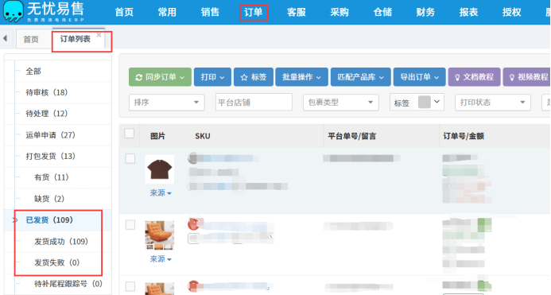
Task: Click the bulb icon on 文档教程
Action: click(x=457, y=77)
